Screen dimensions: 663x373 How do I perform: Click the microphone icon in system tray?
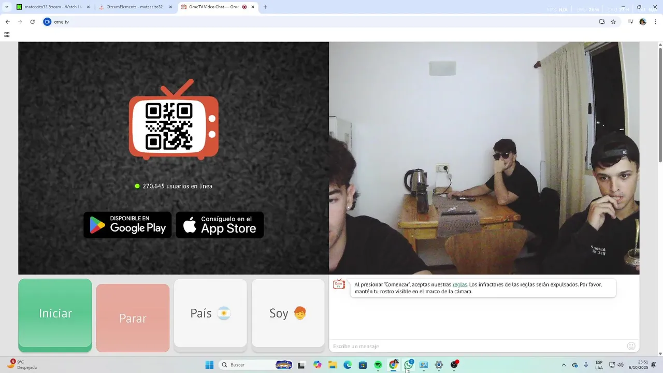click(586, 365)
